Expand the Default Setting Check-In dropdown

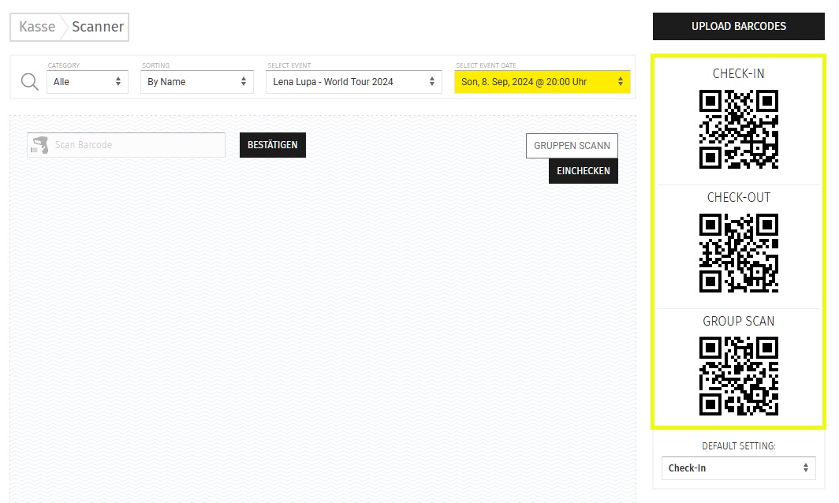tap(738, 468)
